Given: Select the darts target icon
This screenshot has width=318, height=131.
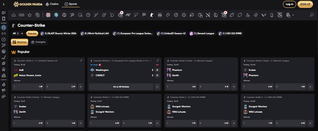Looking at the screenshot, I should pyautogui.click(x=176, y=15).
